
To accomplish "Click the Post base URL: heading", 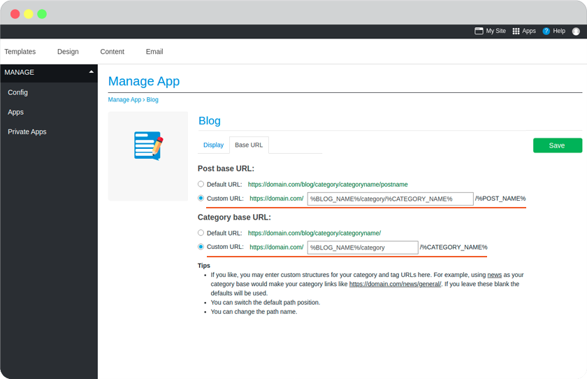I will (226, 169).
